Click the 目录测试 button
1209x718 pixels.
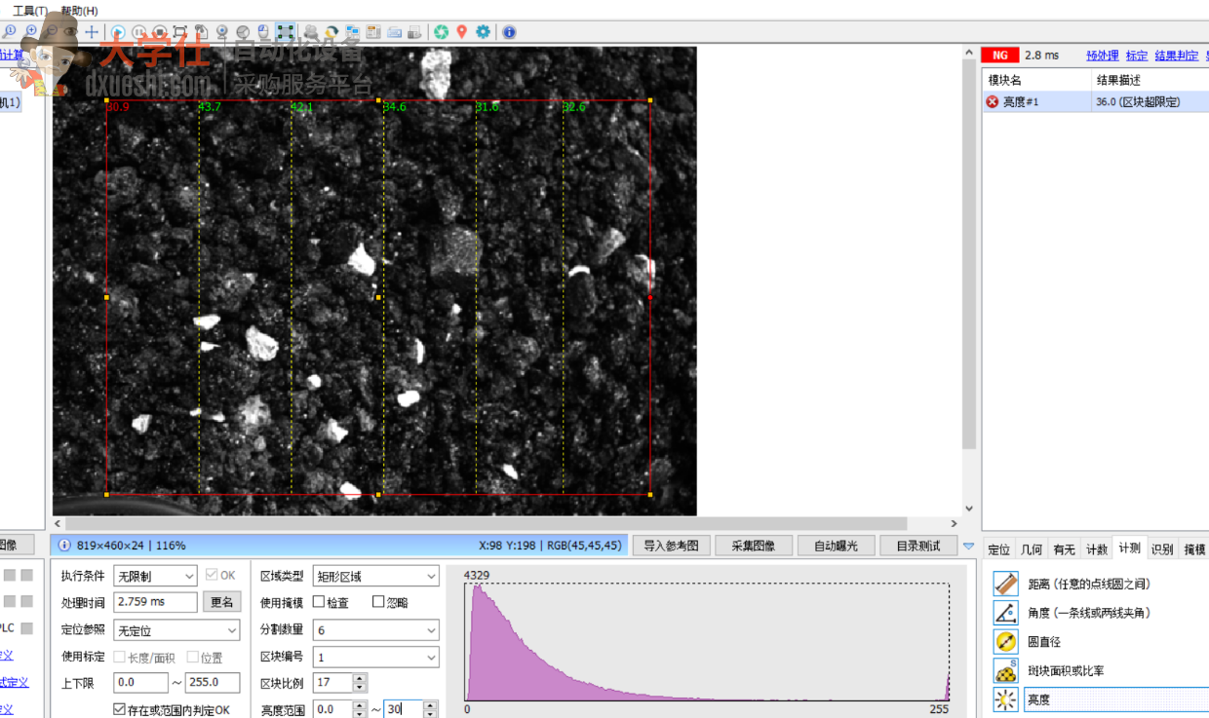point(917,546)
